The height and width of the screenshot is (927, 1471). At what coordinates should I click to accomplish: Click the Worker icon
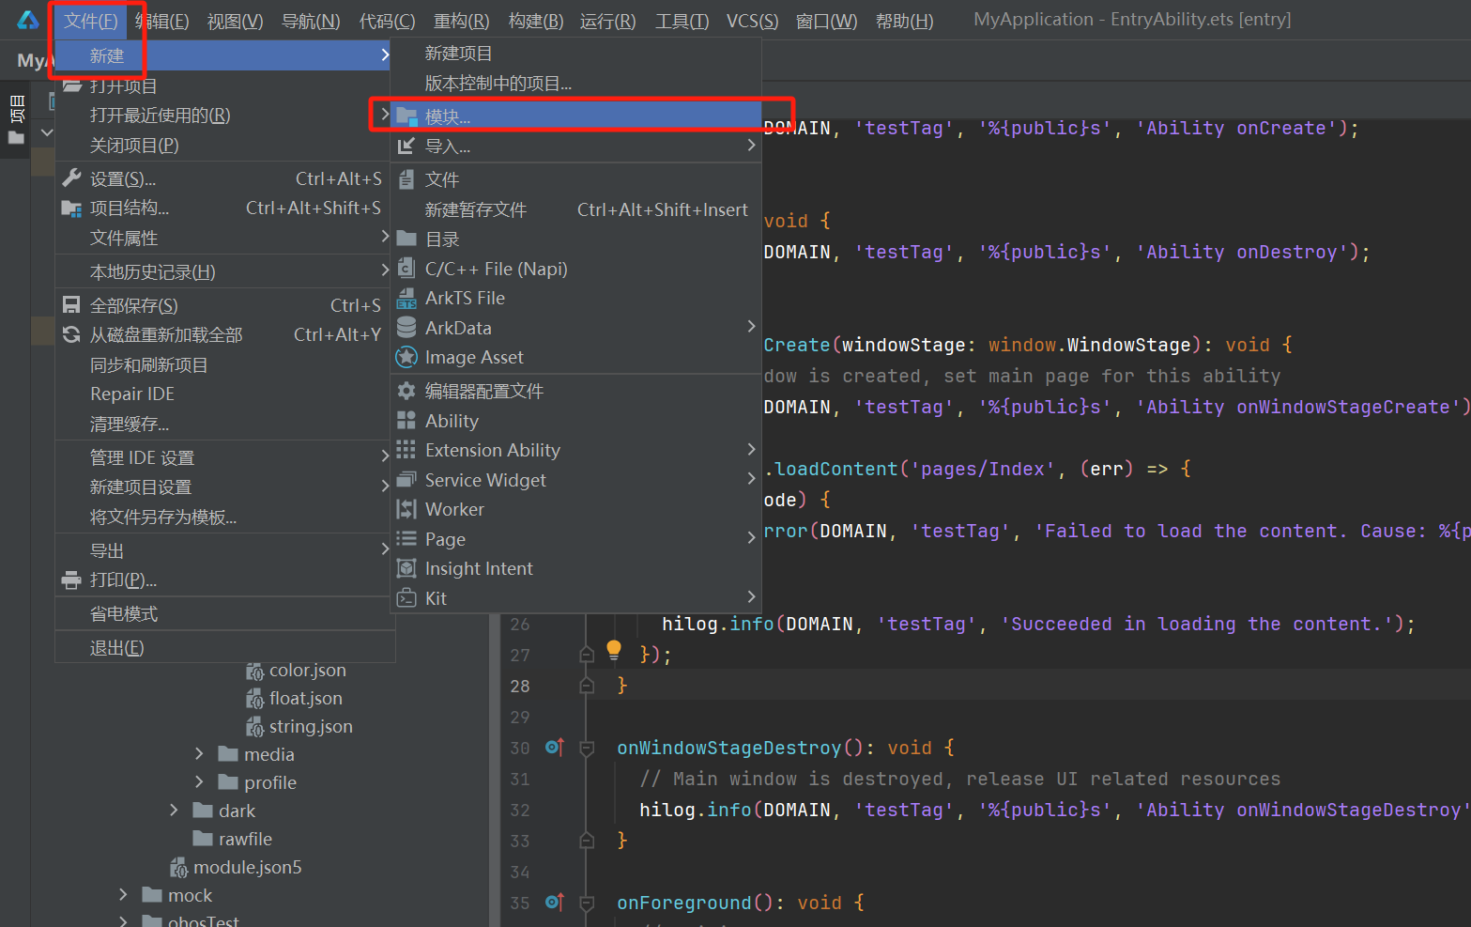(406, 509)
